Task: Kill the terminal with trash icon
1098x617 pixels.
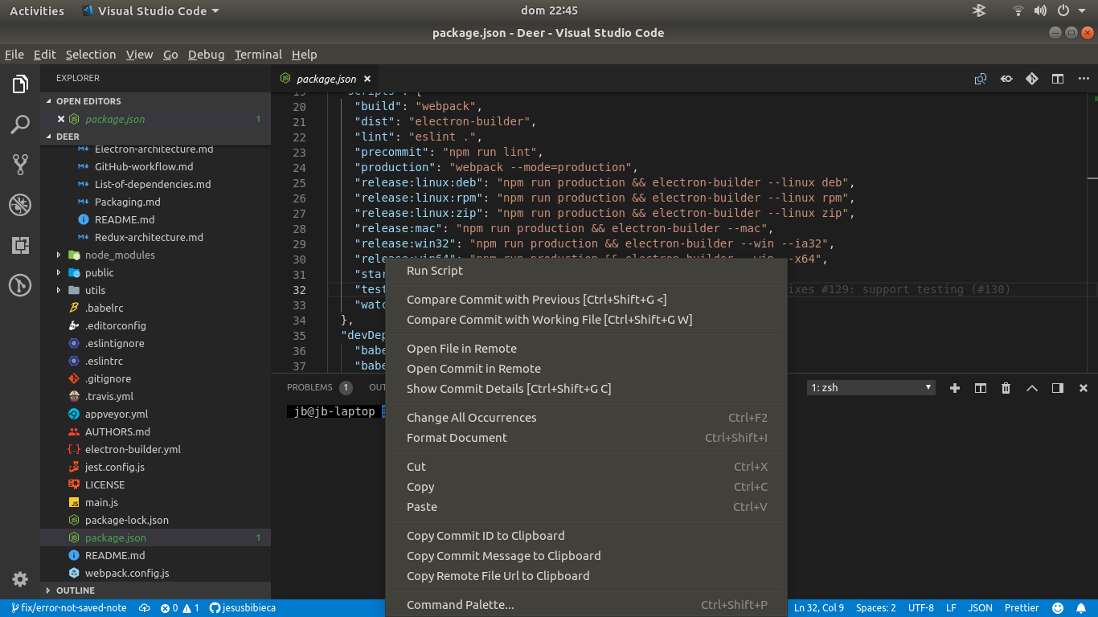Action: (x=1006, y=388)
